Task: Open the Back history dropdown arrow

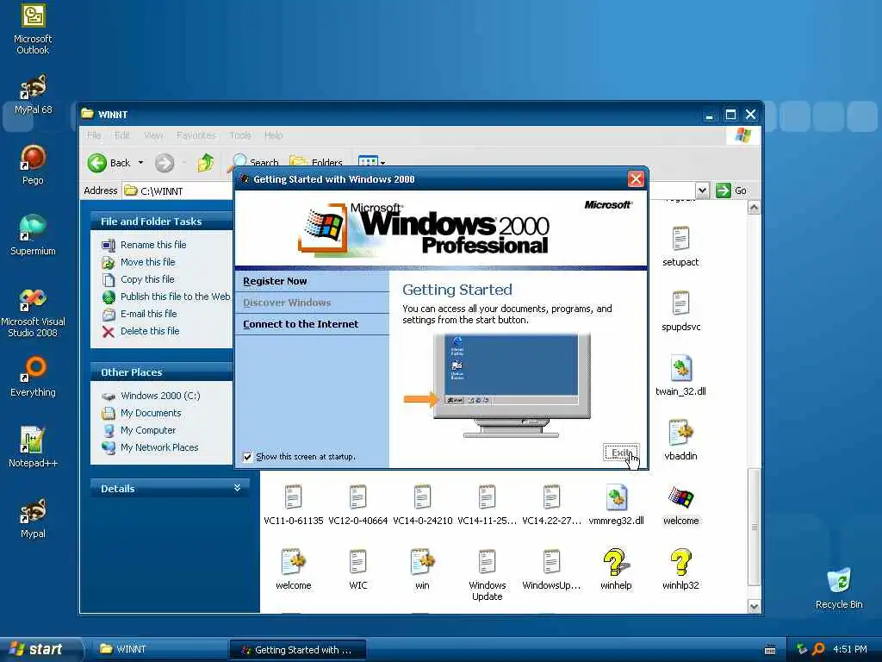Action: 140,163
